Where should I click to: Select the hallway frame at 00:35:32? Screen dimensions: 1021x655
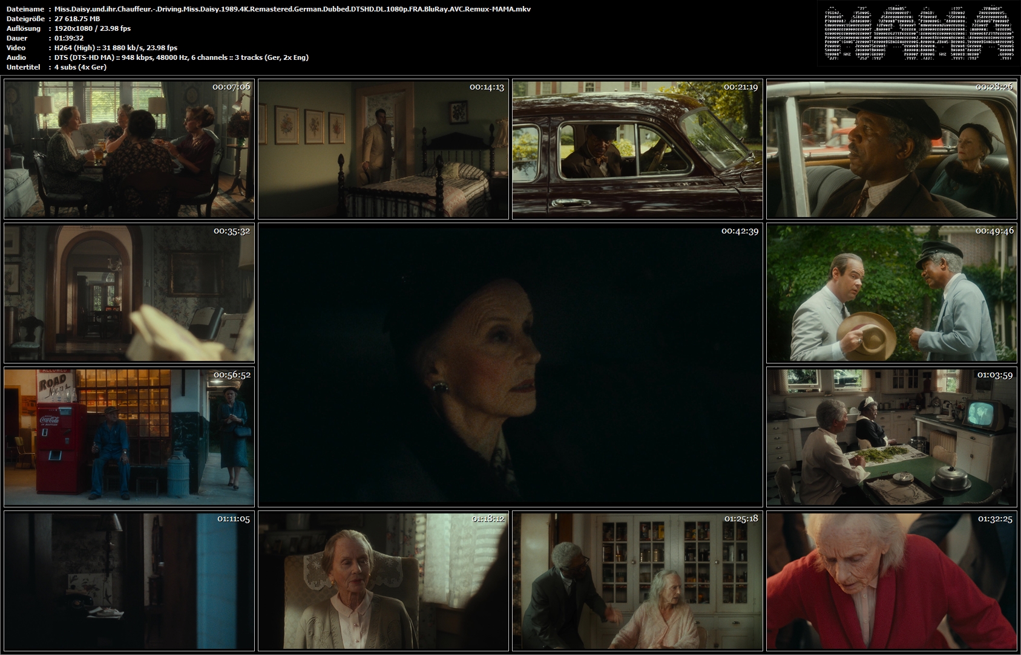click(129, 293)
